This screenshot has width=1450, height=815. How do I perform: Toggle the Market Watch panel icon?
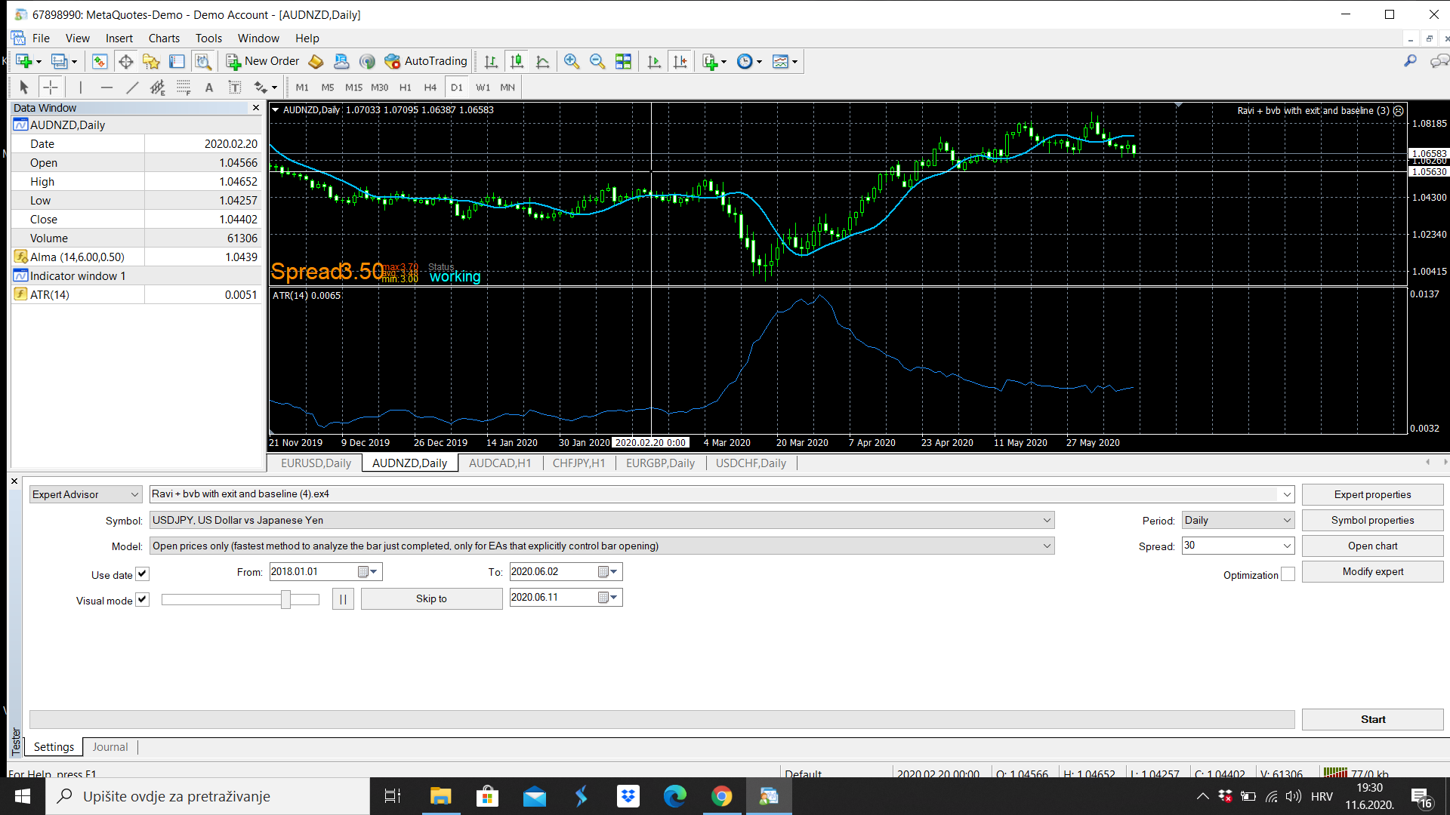pyautogui.click(x=100, y=62)
